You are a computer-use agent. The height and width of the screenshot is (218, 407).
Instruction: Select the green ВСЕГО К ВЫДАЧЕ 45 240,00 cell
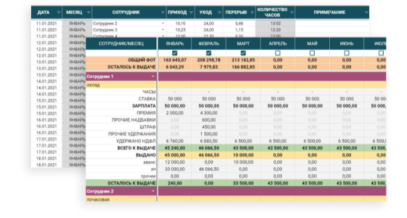pos(175,148)
